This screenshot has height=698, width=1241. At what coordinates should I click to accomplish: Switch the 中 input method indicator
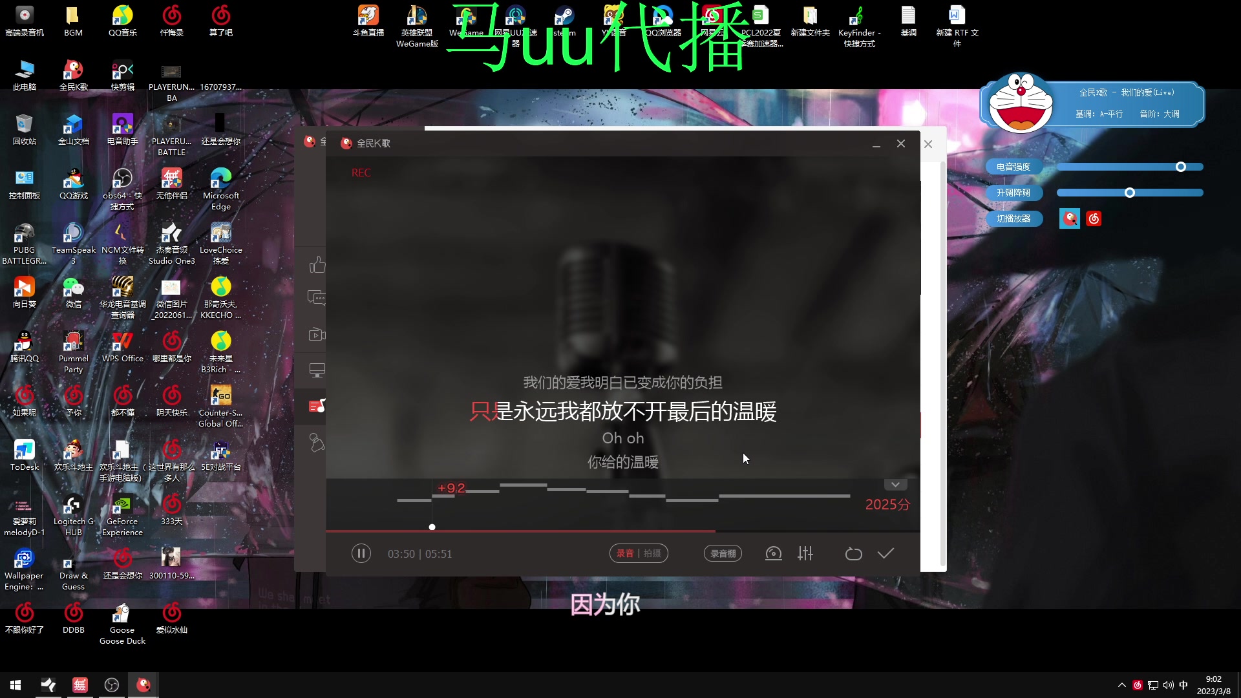(1183, 685)
